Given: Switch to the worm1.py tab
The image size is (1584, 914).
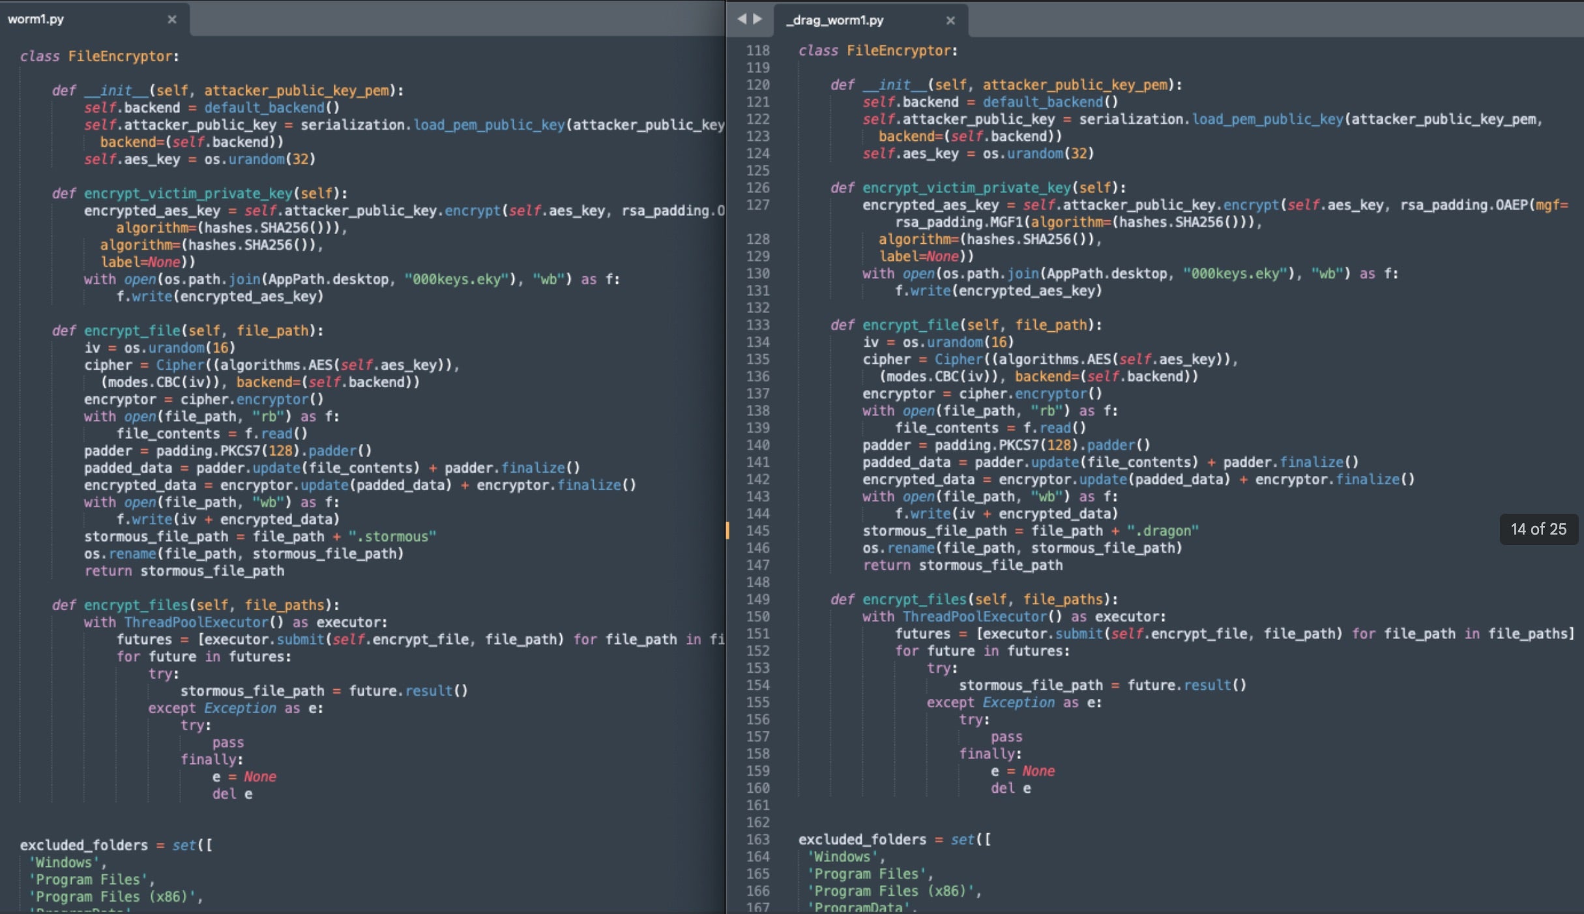Looking at the screenshot, I should (x=37, y=19).
